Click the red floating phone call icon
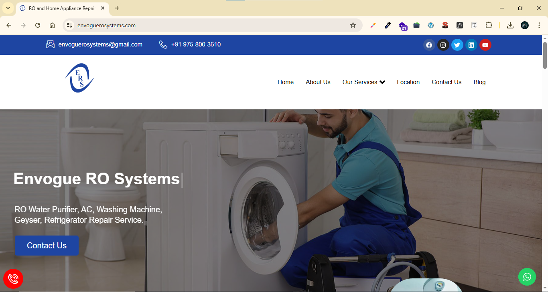The image size is (548, 292). pos(13,279)
